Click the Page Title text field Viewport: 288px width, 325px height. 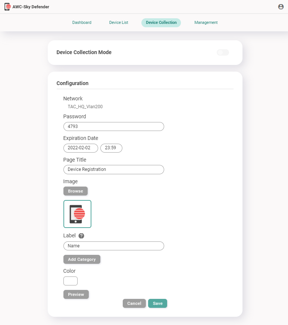(x=113, y=169)
